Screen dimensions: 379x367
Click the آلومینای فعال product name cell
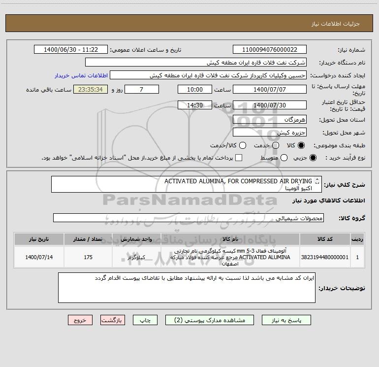click(230, 257)
